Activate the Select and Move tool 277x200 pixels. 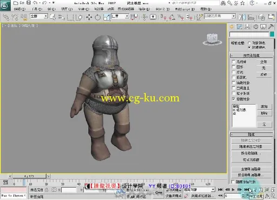click(x=89, y=17)
